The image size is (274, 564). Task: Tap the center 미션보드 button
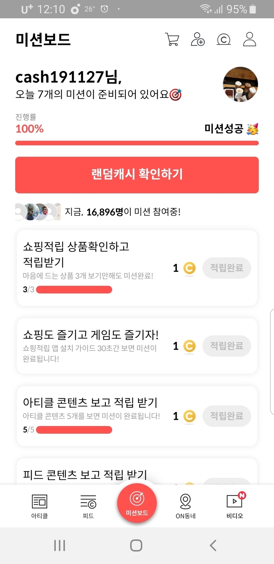pos(137,503)
